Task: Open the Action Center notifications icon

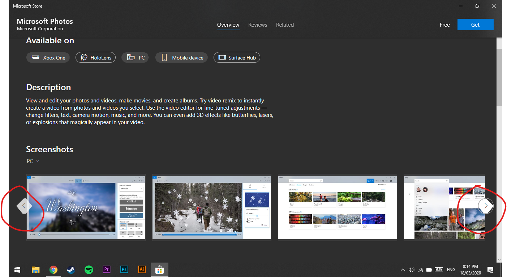Action: click(x=490, y=270)
